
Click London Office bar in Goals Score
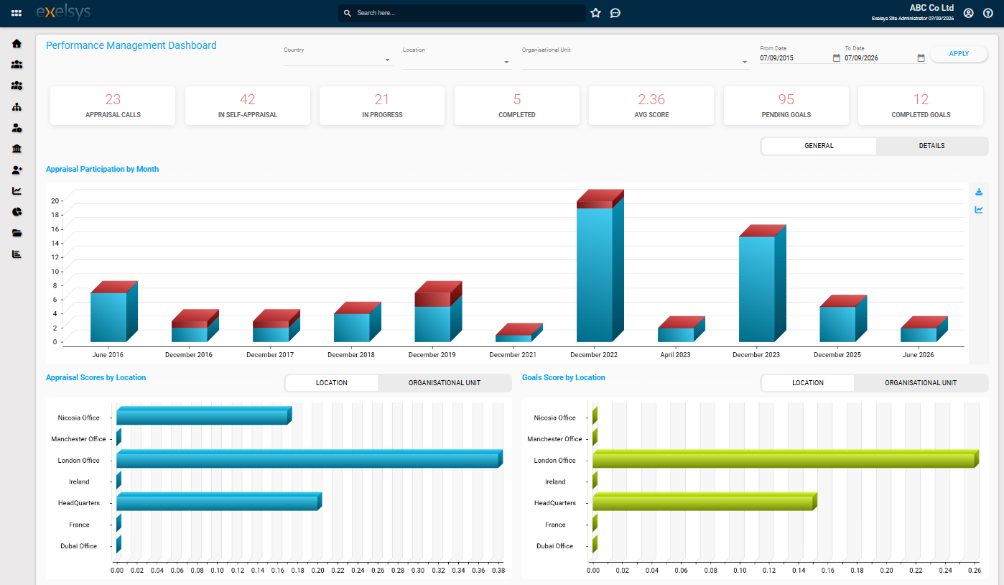pos(785,459)
